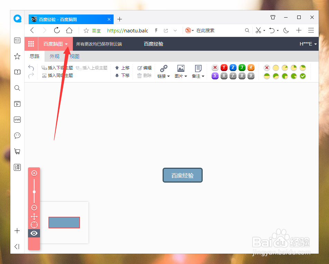The height and width of the screenshot is (264, 329).
Task: Select the 百度经验 central topic node
Action: [x=183, y=175]
